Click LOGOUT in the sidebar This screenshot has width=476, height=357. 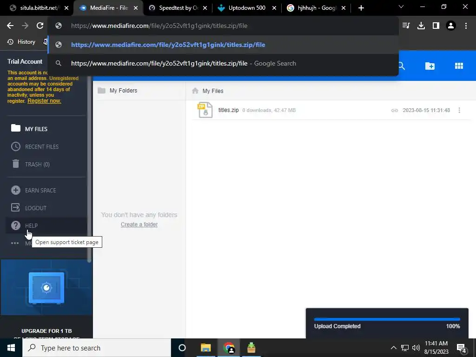46,208
